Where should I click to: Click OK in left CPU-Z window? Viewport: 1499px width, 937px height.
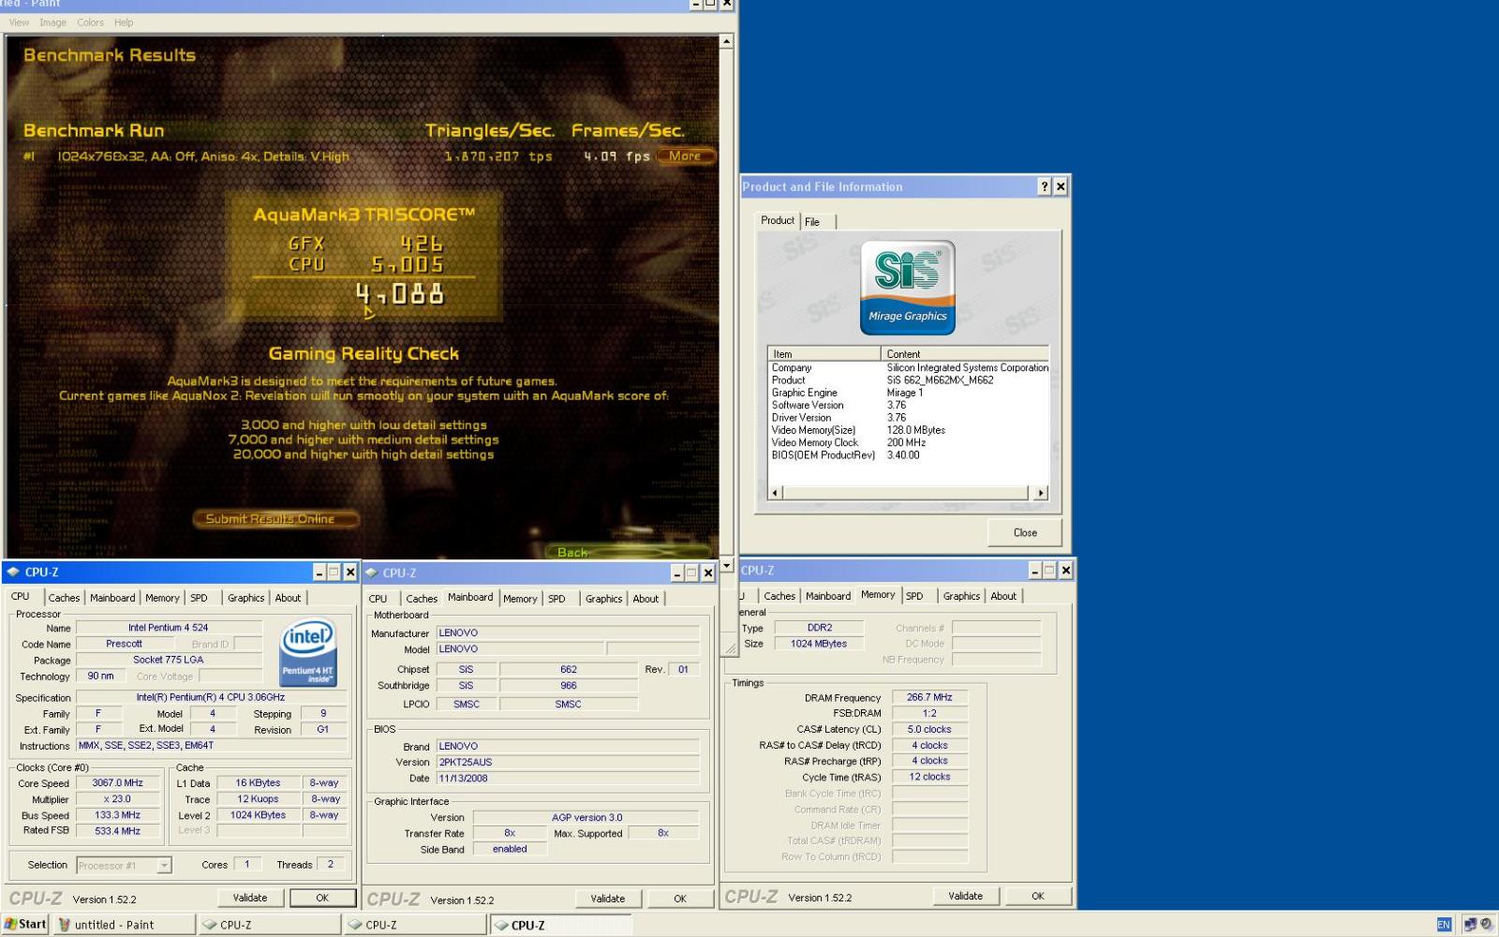(322, 898)
